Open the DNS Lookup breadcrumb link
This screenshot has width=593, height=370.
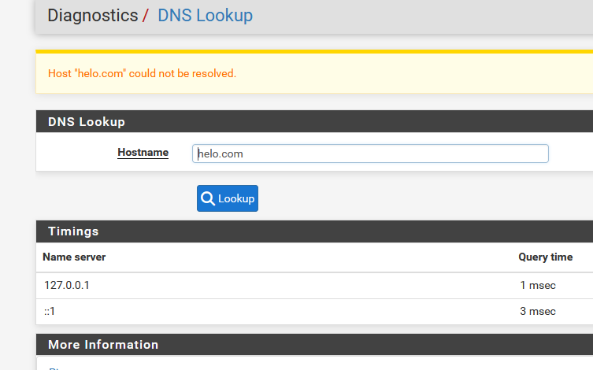click(x=205, y=16)
